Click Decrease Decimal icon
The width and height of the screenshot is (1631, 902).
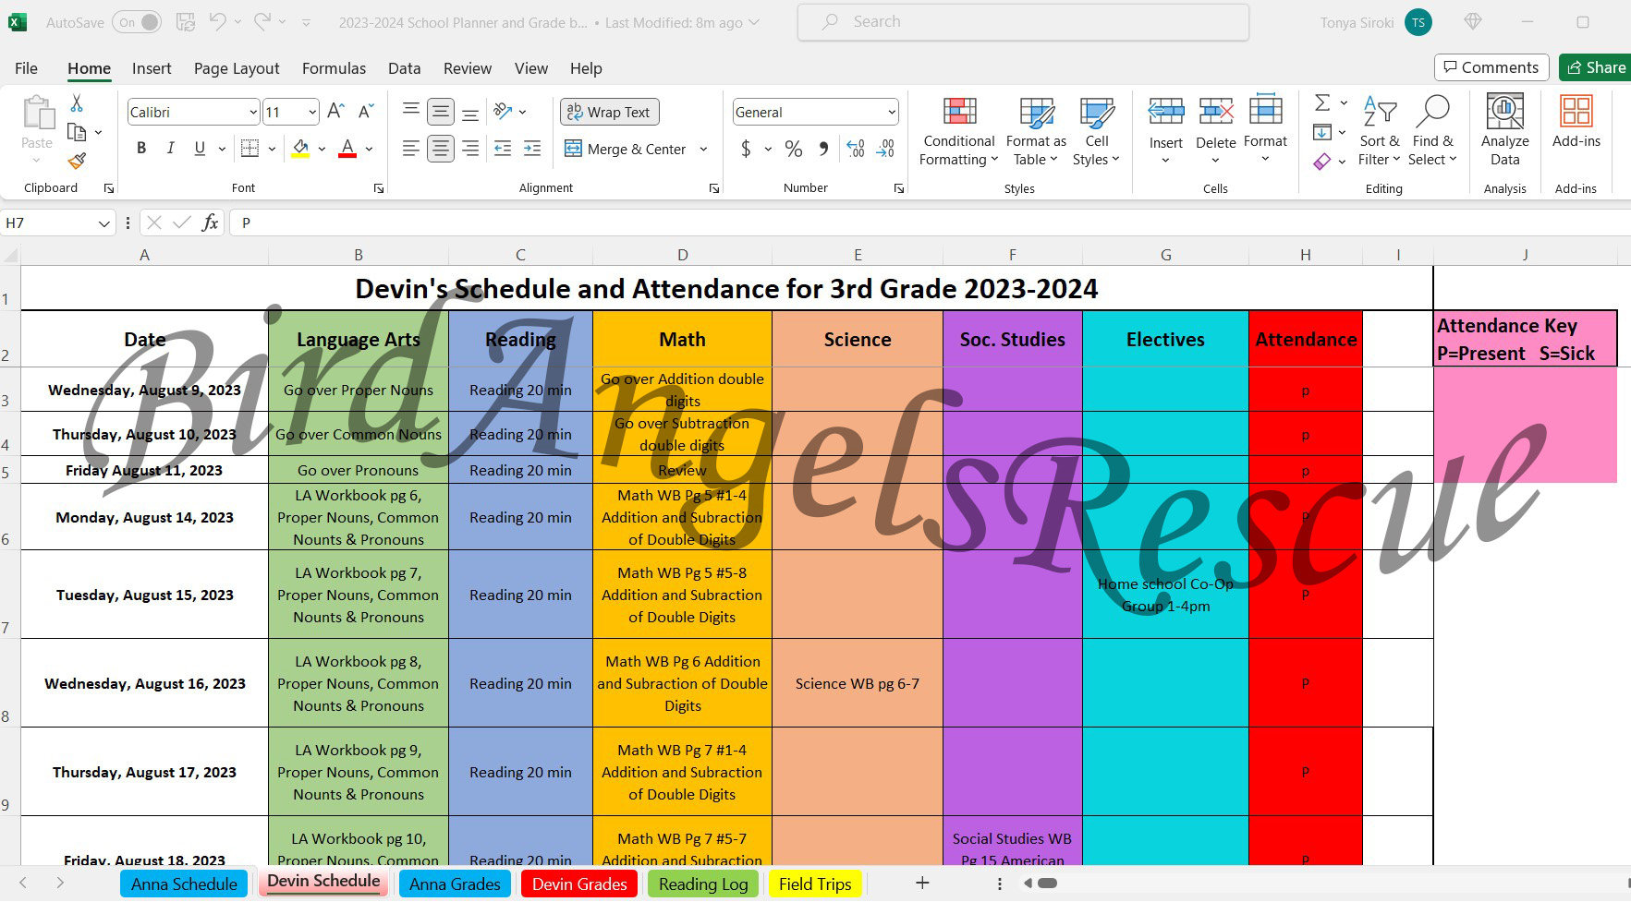pos(885,149)
